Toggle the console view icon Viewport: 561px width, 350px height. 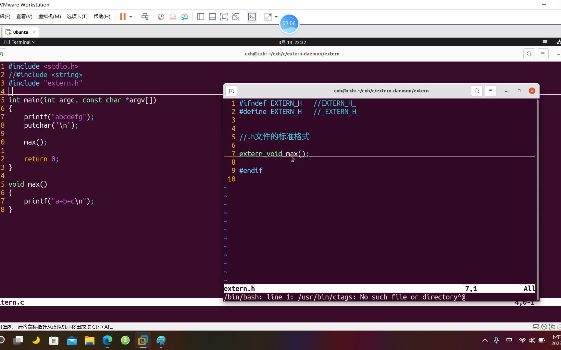coord(252,17)
